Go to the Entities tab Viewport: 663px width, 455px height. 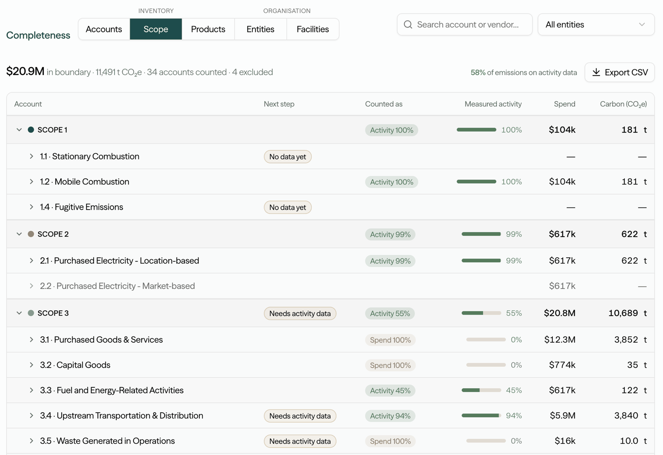pos(260,29)
